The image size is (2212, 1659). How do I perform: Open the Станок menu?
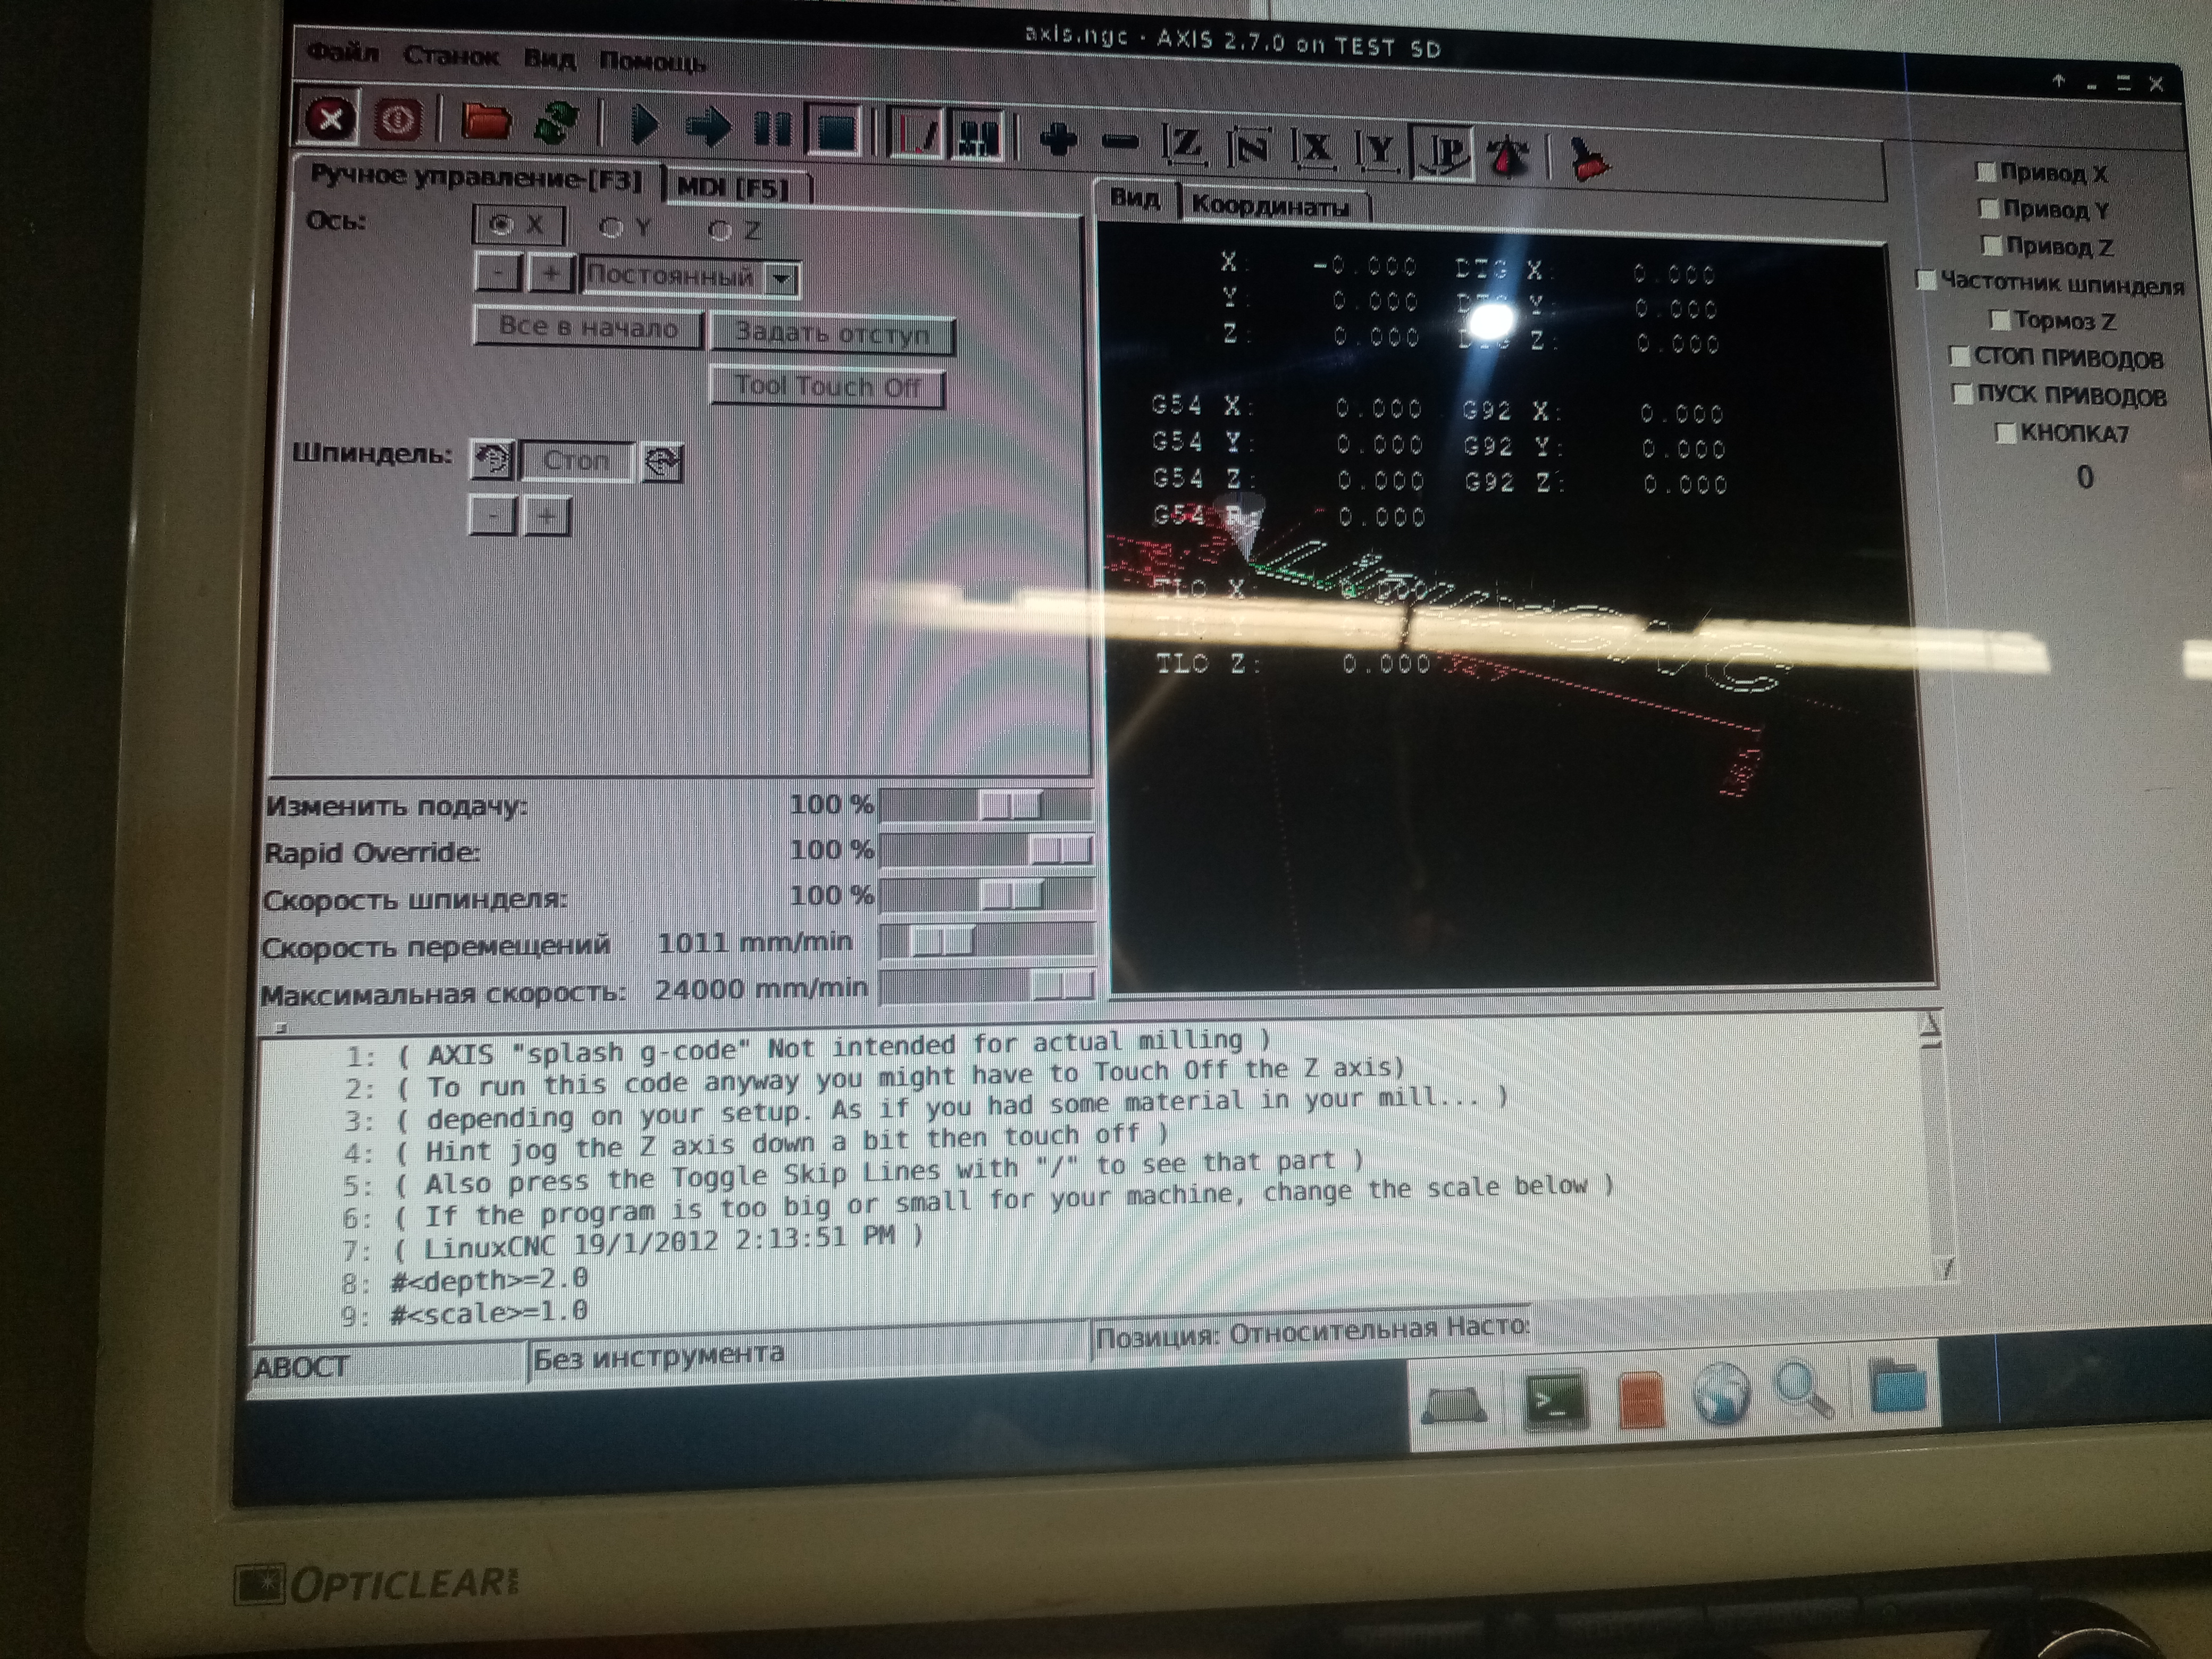click(450, 56)
